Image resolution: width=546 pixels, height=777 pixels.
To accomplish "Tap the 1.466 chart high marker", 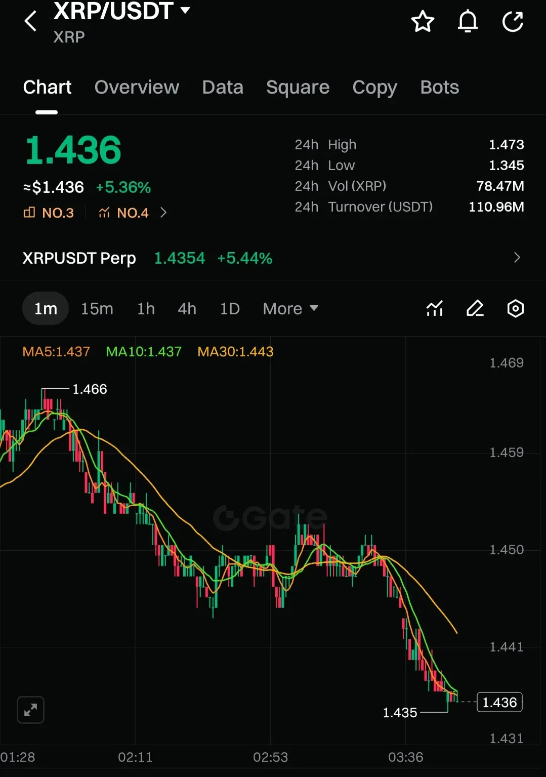I will click(90, 389).
